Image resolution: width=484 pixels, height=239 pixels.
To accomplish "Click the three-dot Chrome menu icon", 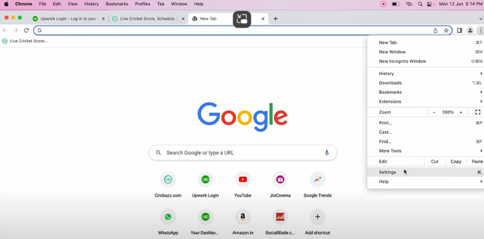I will click(481, 31).
